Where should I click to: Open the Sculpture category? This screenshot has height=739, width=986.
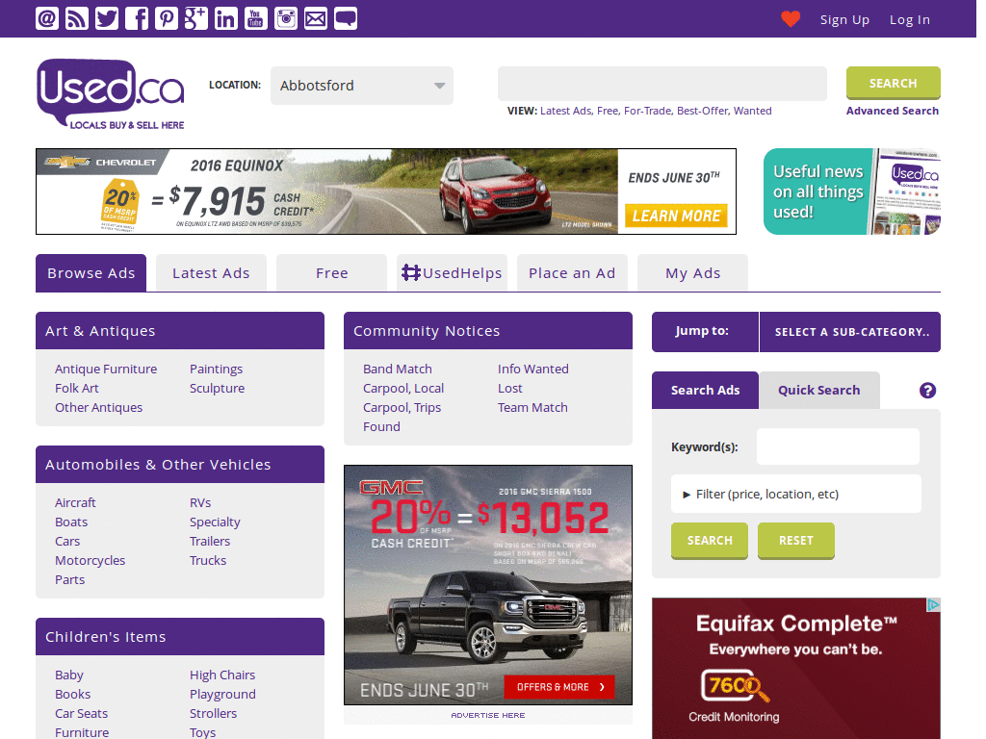[x=217, y=389]
